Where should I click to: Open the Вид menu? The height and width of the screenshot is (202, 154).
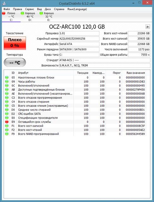(x=39, y=9)
